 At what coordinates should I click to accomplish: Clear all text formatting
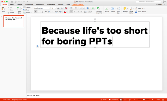pyautogui.click(x=66, y=8)
